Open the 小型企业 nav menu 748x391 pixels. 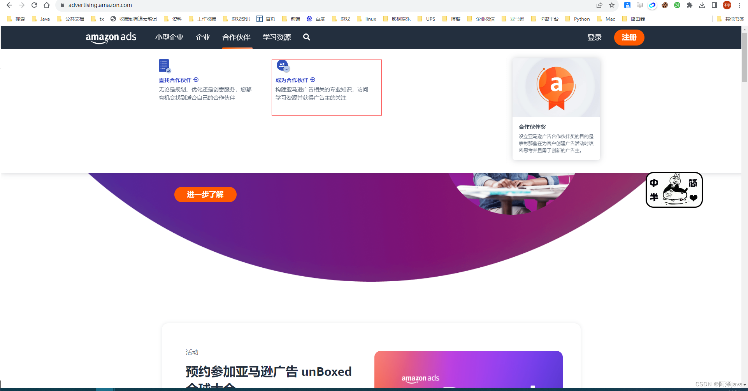[169, 37]
